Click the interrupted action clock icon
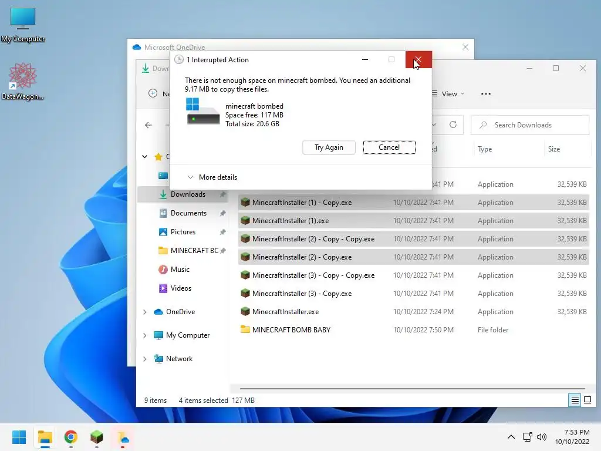Screen dimensions: 601x451 179,59
